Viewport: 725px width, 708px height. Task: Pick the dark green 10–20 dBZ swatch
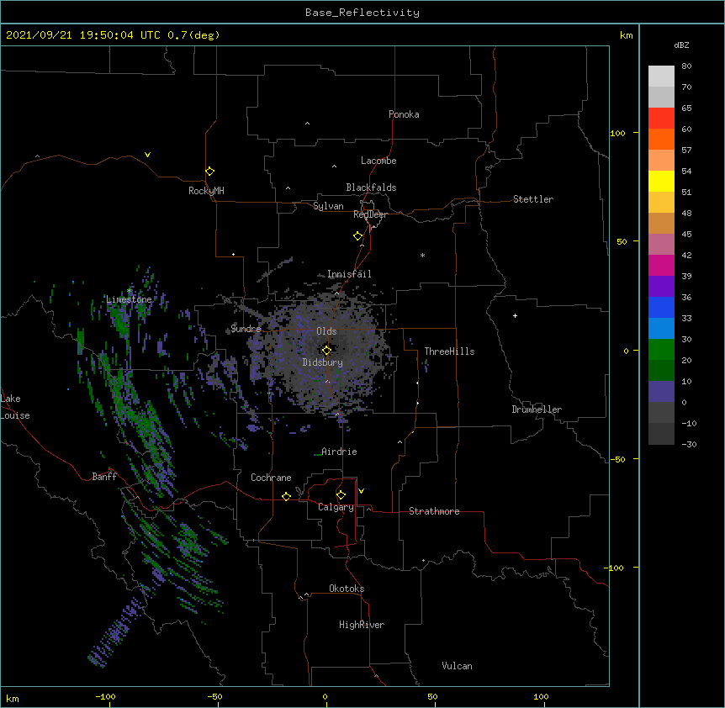661,371
